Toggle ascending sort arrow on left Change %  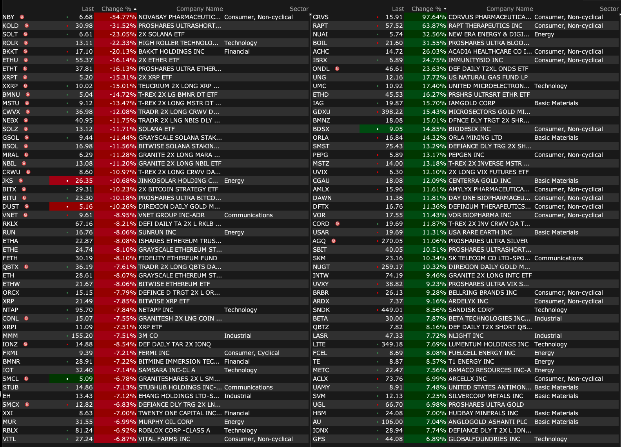tap(135, 9)
